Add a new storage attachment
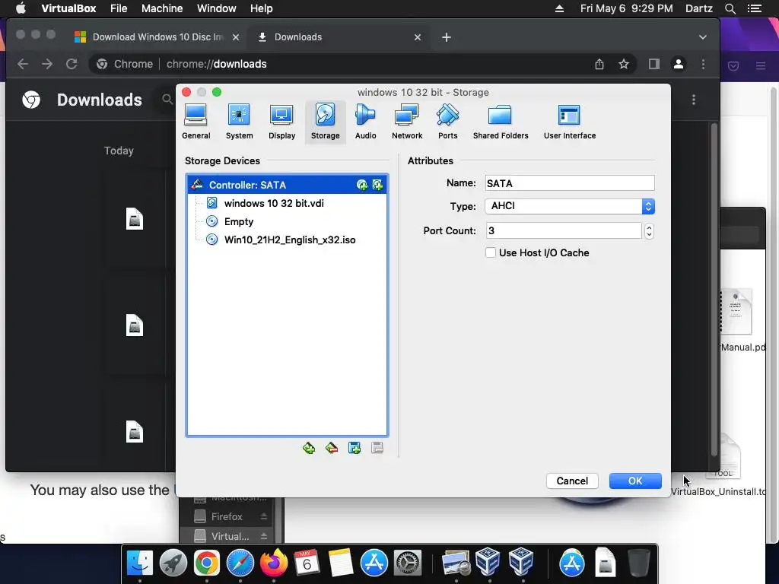This screenshot has height=584, width=779. coord(355,449)
